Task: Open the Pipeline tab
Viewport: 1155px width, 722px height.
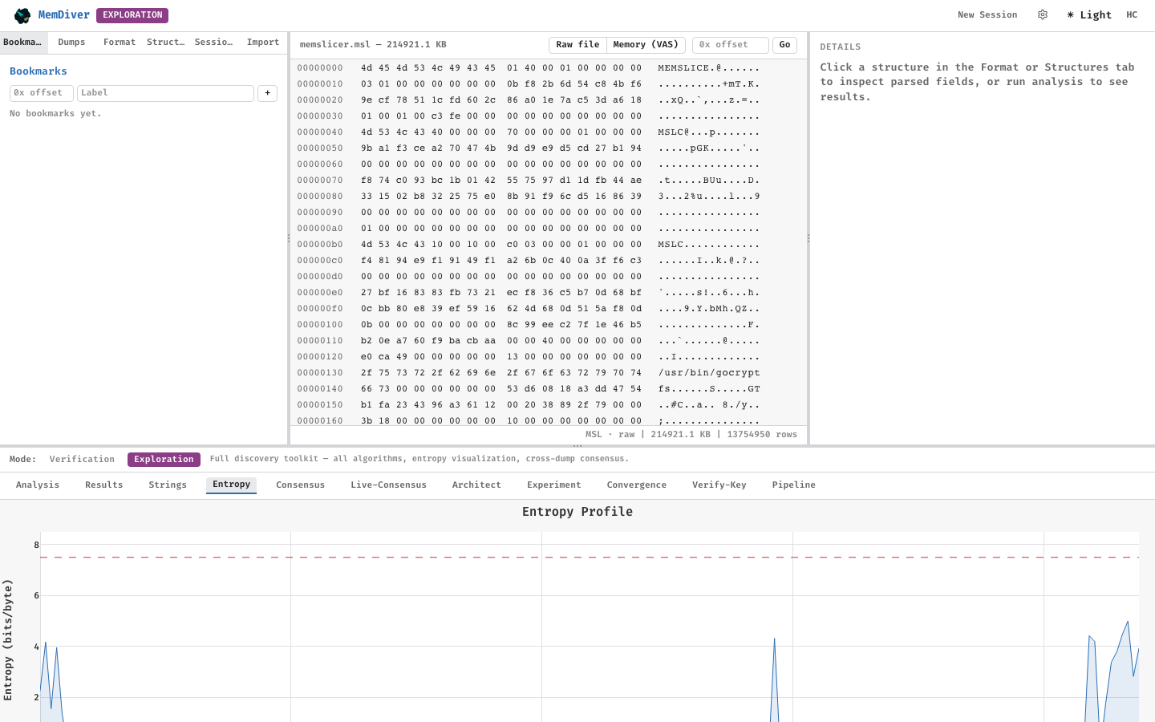Action: (794, 485)
